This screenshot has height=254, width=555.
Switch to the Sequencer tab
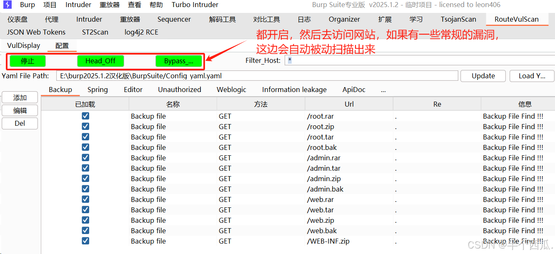click(174, 19)
